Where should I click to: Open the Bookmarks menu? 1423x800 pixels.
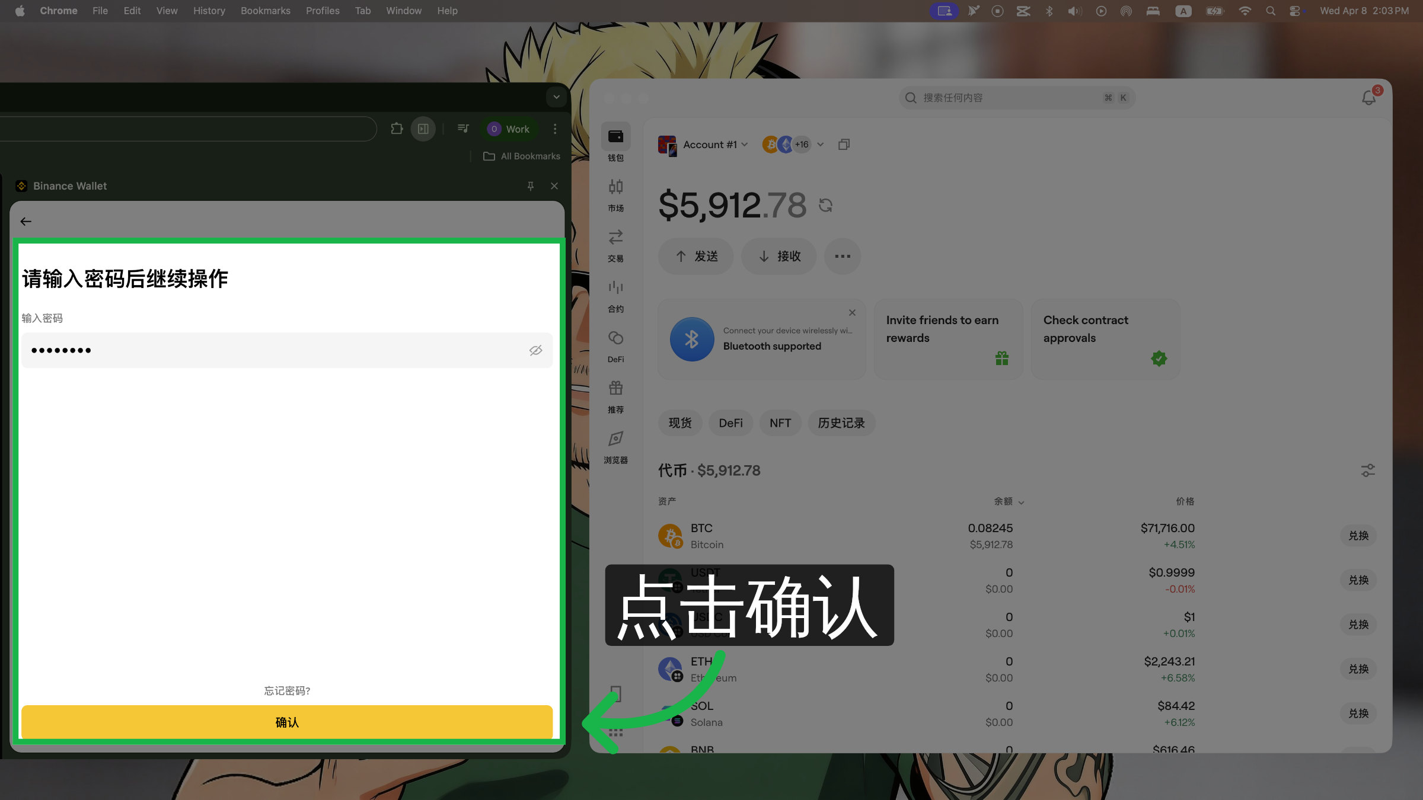265,11
